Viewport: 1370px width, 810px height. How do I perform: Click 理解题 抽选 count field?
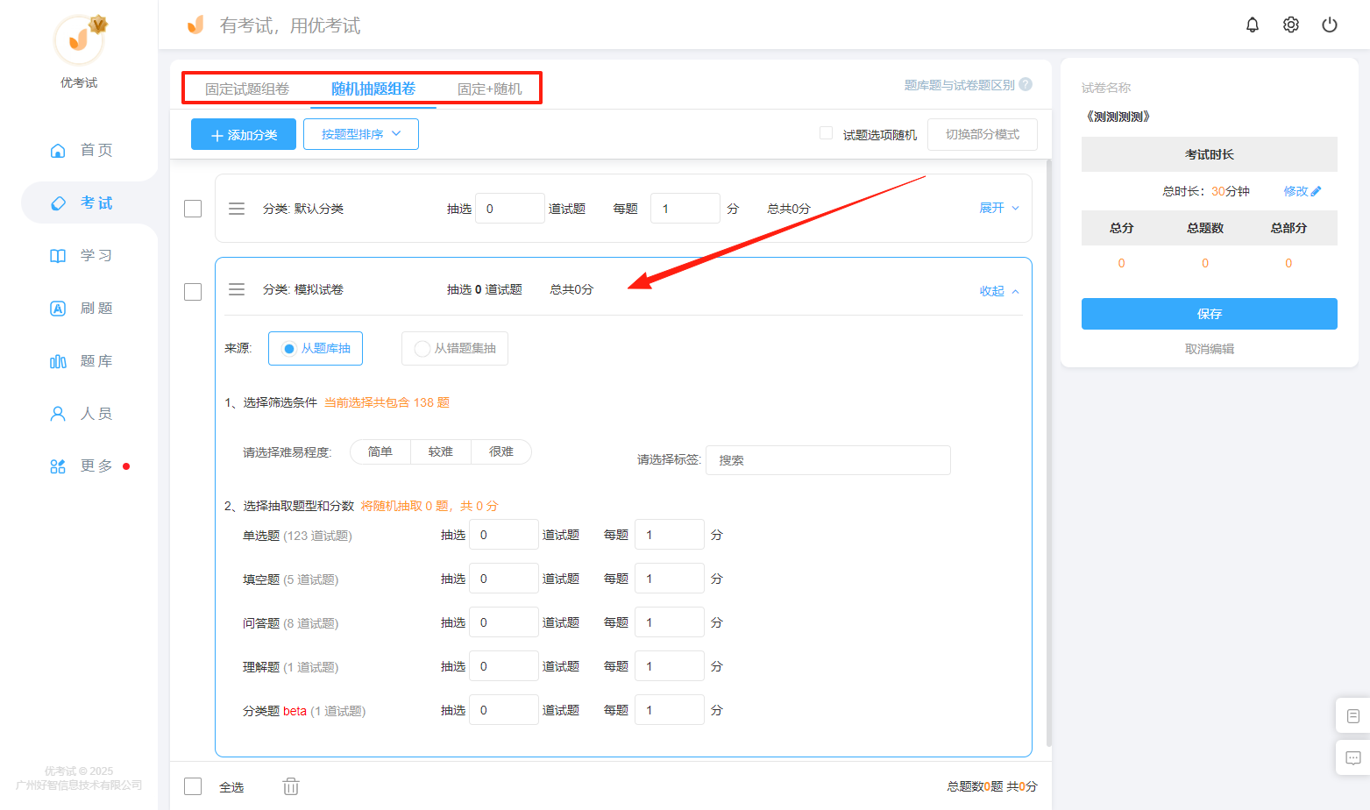(504, 666)
